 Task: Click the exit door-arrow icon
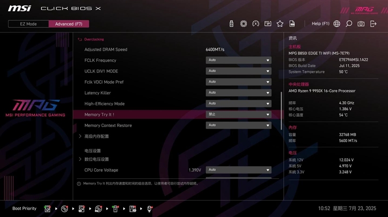click(373, 24)
